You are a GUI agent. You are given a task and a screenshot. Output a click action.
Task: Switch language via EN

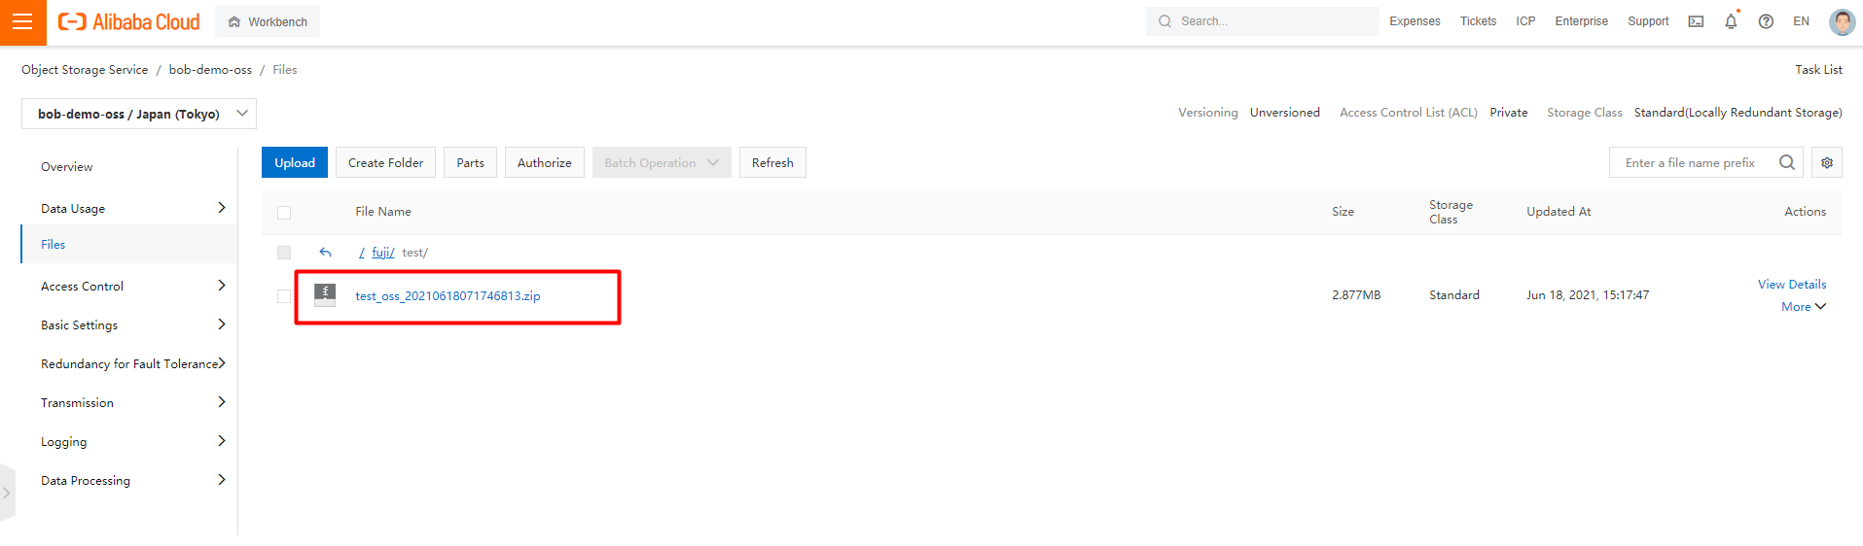click(1801, 21)
